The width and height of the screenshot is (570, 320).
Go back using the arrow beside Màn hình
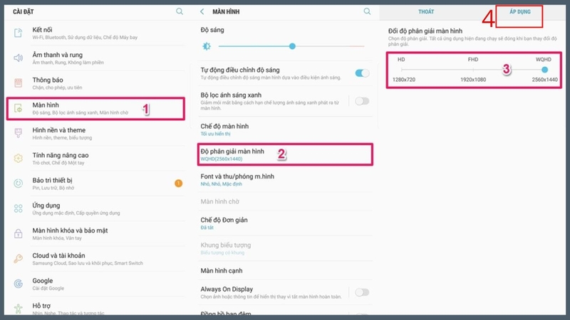[x=202, y=11]
